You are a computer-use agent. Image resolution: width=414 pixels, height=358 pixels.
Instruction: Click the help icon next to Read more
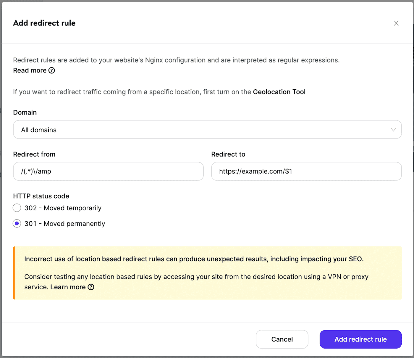[52, 70]
